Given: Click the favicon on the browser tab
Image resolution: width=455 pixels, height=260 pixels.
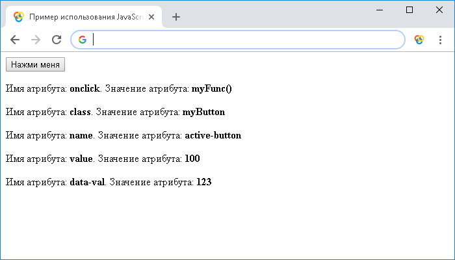Looking at the screenshot, I should pyautogui.click(x=18, y=17).
